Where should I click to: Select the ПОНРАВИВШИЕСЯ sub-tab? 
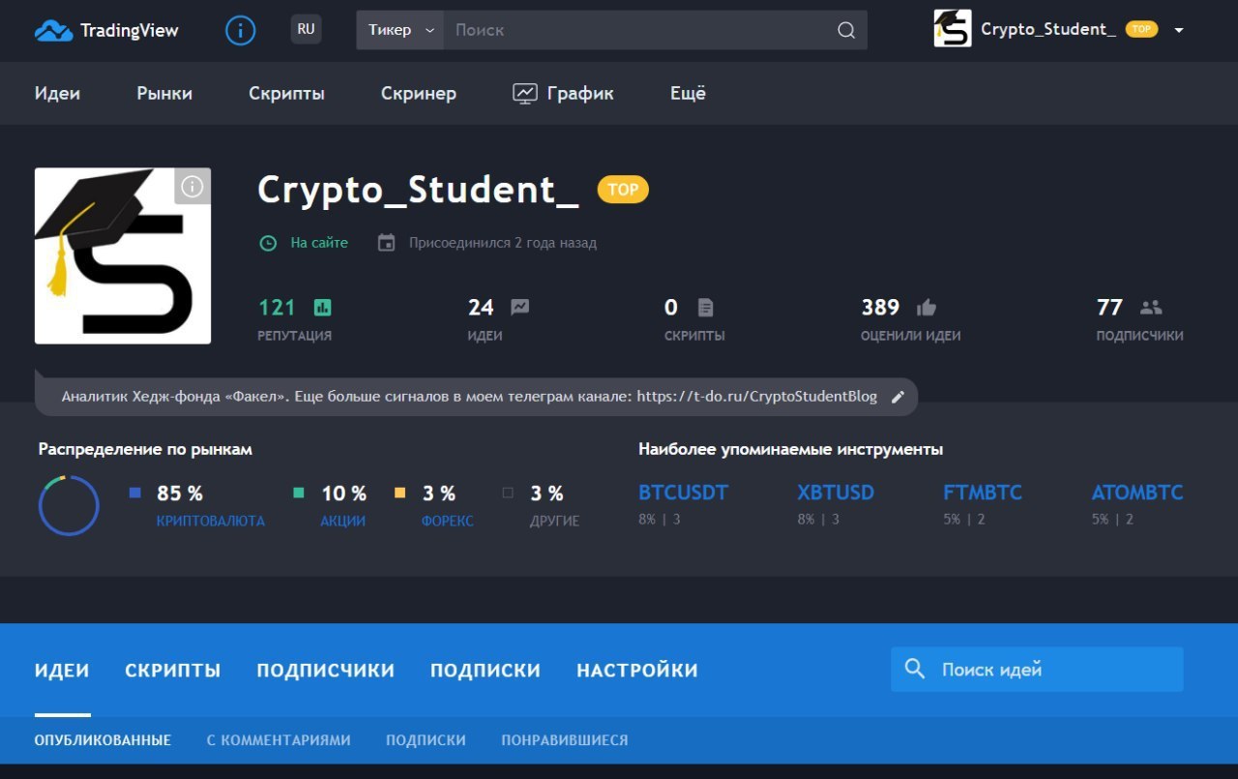coord(565,740)
